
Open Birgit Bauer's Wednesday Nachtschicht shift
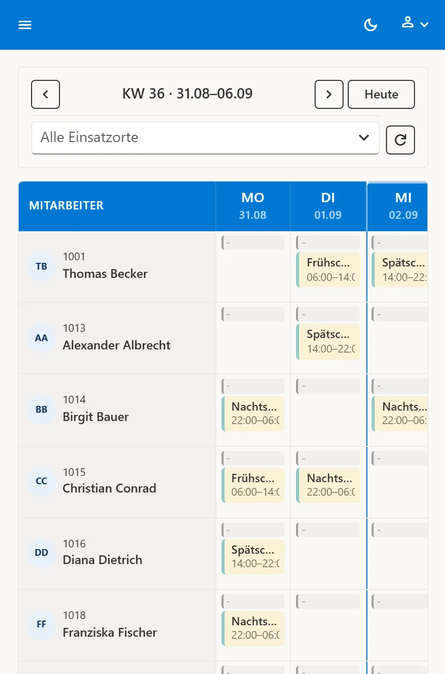click(x=399, y=413)
